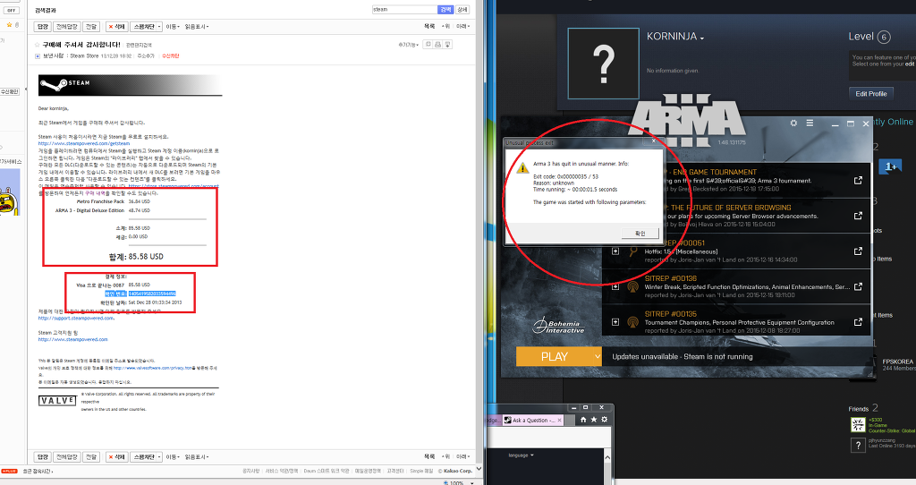Open the www.steampowered.com link in email
Viewport: 916px width, 485px height.
[x=73, y=339]
